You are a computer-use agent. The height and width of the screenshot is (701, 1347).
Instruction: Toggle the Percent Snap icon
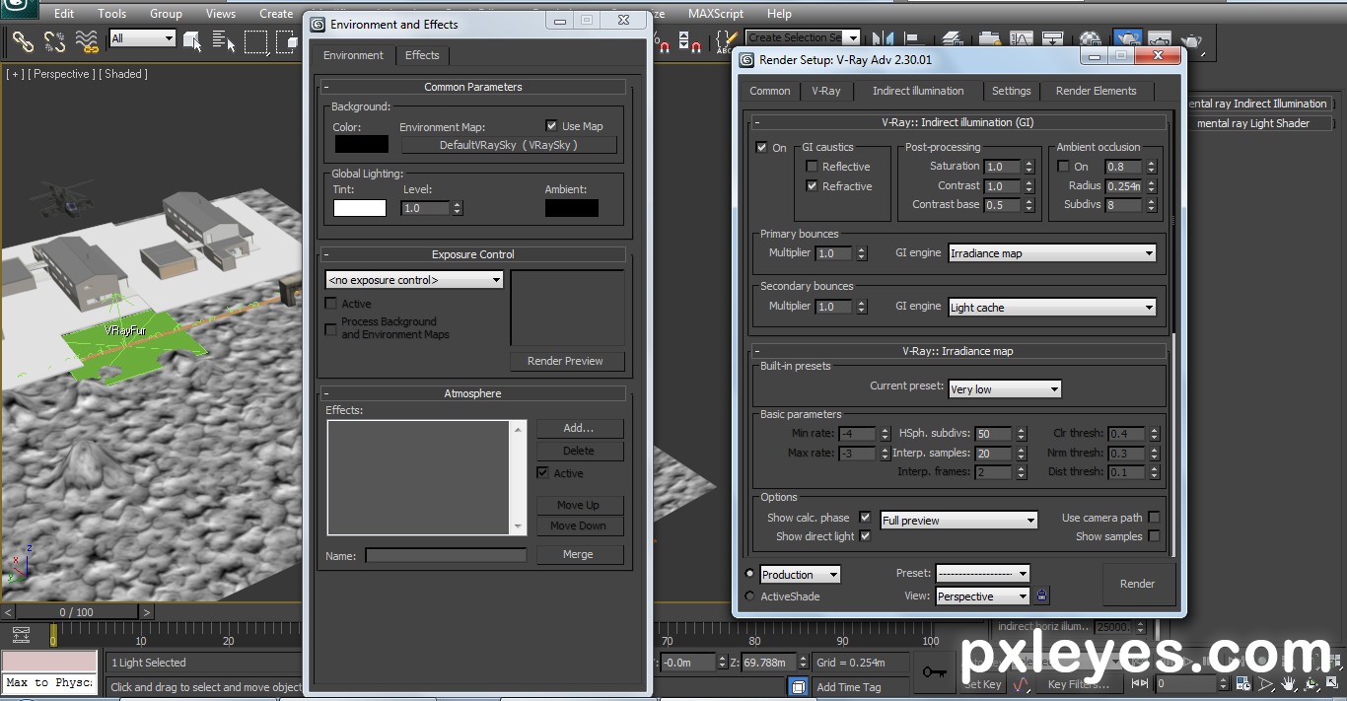663,42
